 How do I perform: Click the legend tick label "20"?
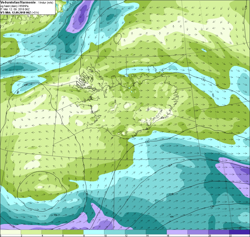coord(209,235)
